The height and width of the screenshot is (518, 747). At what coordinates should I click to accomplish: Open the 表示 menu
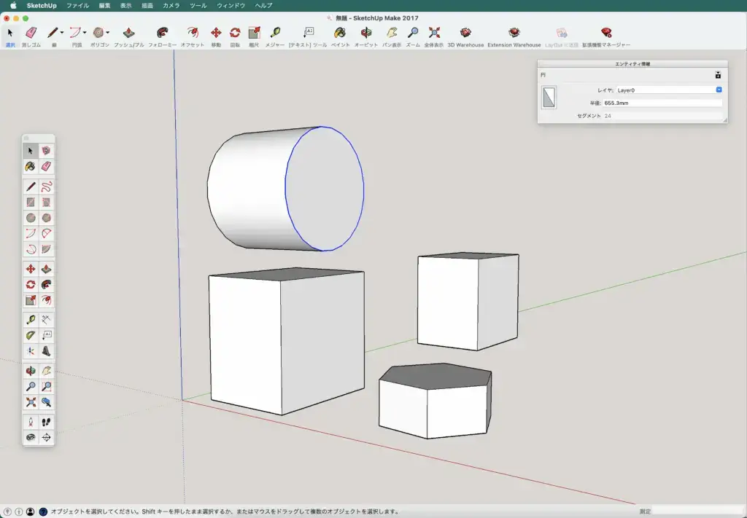(125, 6)
